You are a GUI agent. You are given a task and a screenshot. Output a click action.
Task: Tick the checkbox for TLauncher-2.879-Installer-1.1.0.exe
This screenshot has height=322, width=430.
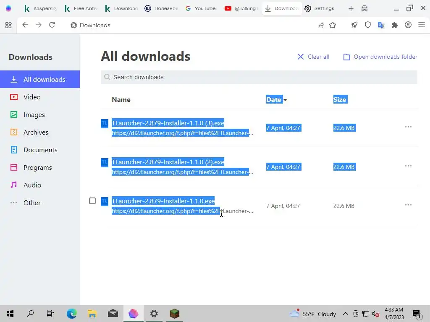(92, 201)
